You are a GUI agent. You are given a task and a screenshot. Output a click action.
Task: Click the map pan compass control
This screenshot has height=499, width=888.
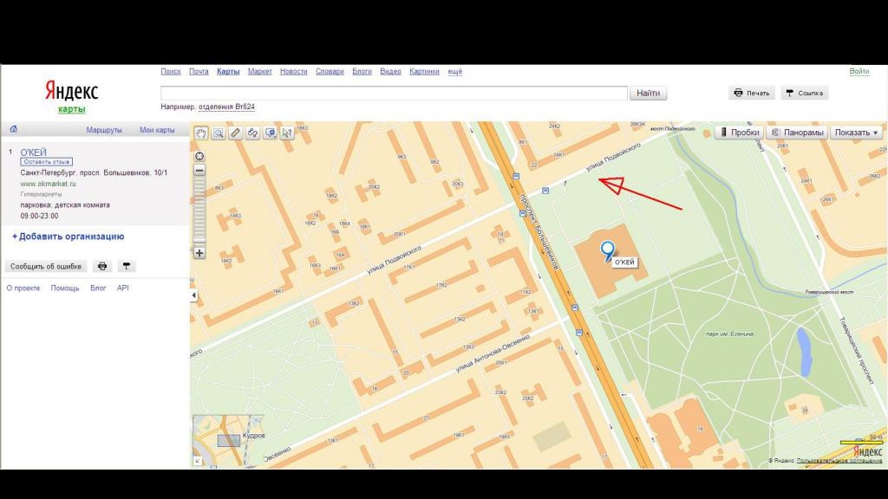(199, 156)
